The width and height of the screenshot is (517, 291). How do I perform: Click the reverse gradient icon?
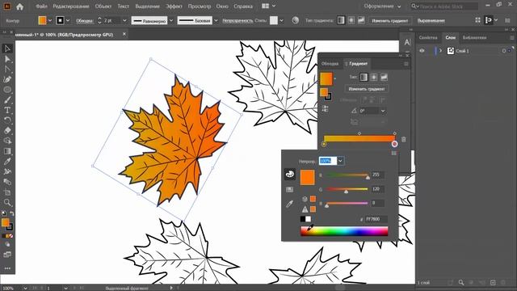point(325,109)
